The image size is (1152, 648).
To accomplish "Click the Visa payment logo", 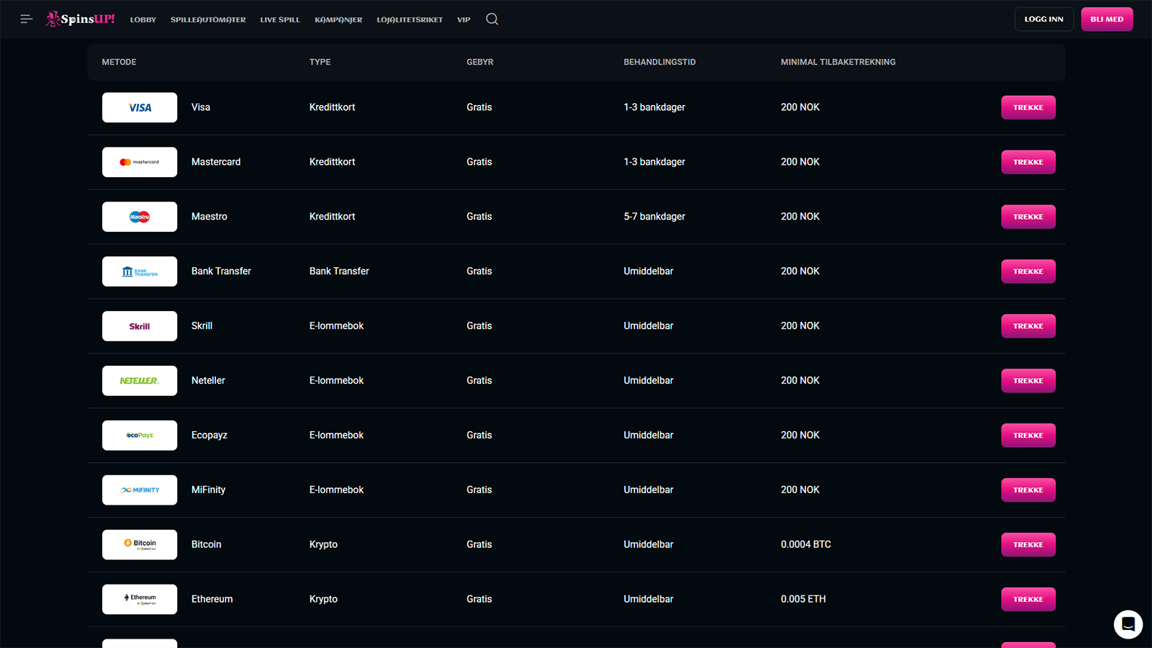I will [140, 107].
